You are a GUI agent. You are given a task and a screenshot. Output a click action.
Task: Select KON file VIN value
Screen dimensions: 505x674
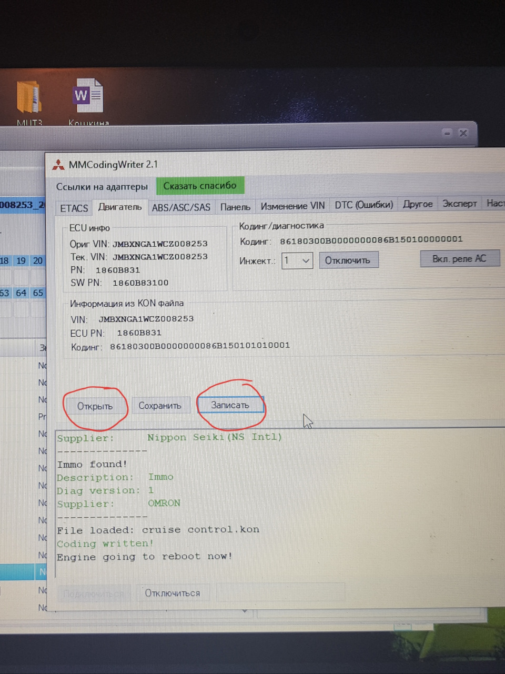pos(146,319)
